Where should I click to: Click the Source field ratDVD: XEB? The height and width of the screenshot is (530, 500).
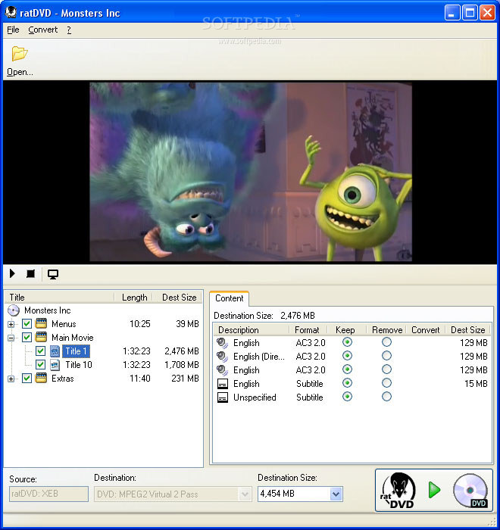coord(48,494)
